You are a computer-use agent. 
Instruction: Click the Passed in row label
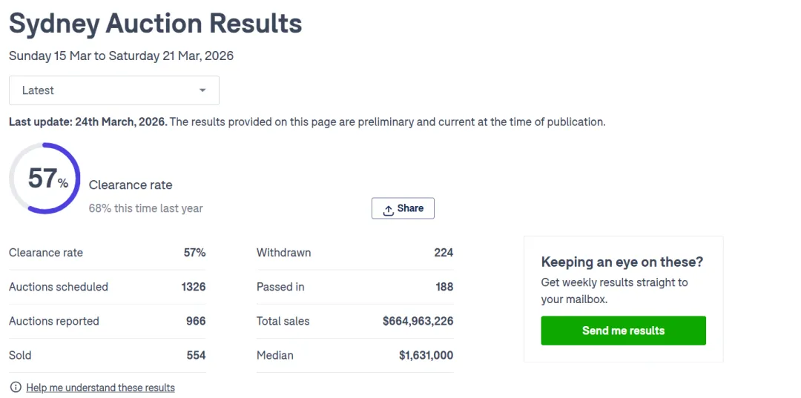pyautogui.click(x=280, y=287)
